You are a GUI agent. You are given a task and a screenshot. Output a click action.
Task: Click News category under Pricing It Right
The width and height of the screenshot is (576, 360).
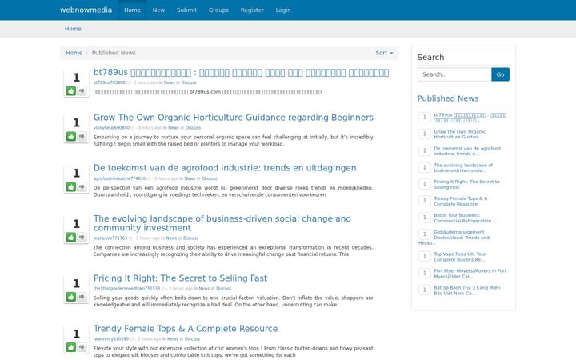tap(204, 289)
